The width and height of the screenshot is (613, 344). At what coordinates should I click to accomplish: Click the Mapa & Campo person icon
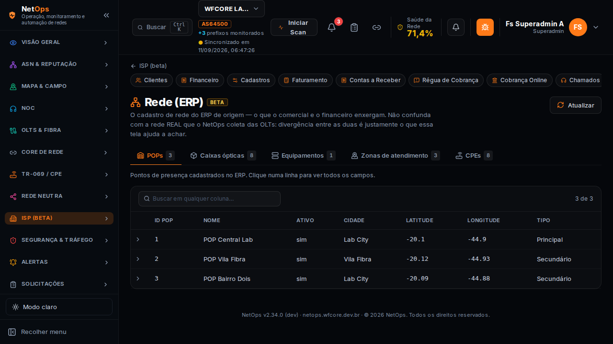(13, 86)
